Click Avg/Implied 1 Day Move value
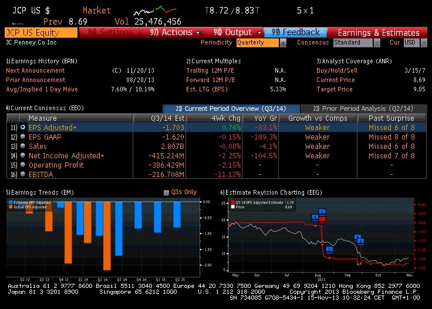Image resolution: width=432 pixels, height=309 pixels. click(133, 89)
